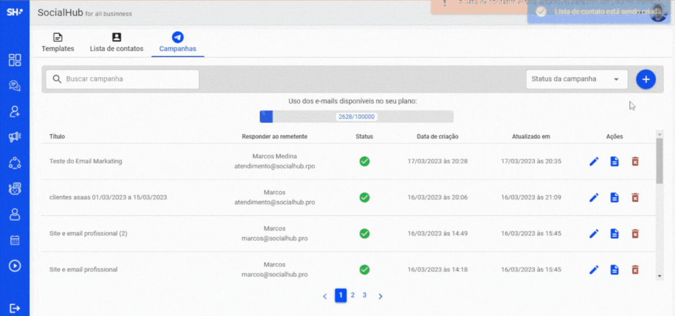View report for Teste do Email Markating
This screenshot has width=675, height=316.
tap(615, 162)
